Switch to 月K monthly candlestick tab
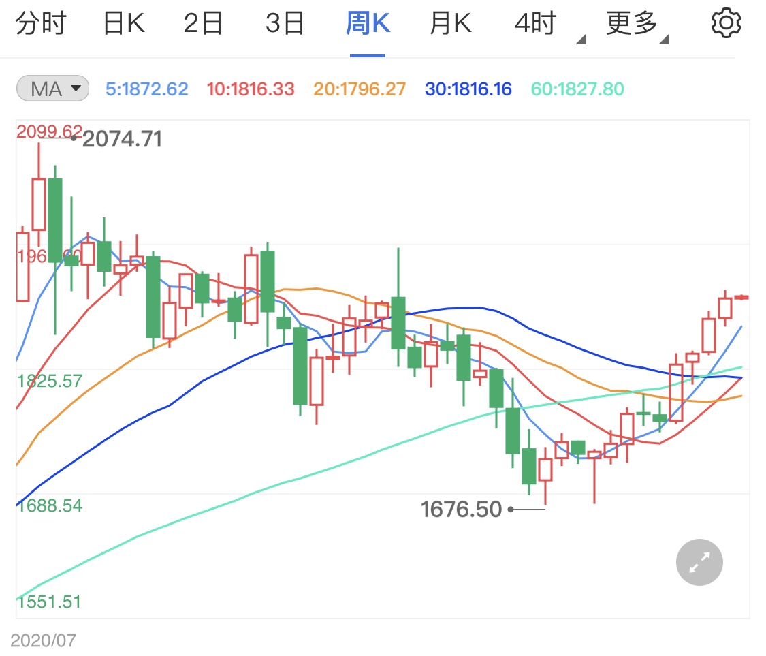The height and width of the screenshot is (656, 766). point(451,23)
